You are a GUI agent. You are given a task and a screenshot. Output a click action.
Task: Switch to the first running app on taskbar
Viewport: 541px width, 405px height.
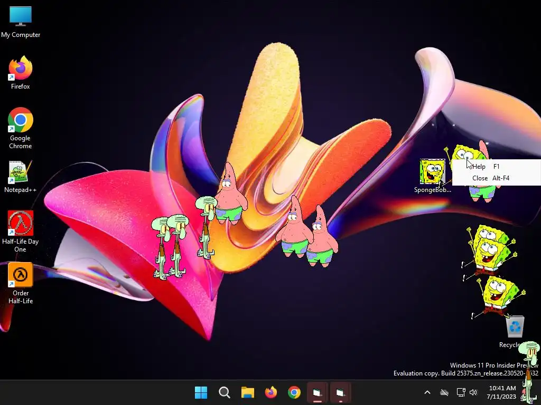318,392
